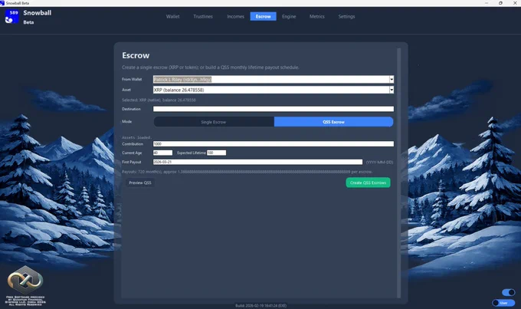This screenshot has width=521, height=309.
Task: Click Create QSS Escrows button
Action: point(368,182)
